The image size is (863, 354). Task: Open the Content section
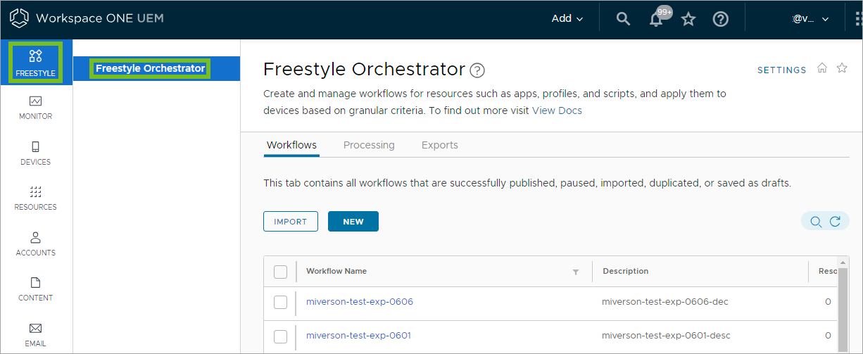pyautogui.click(x=35, y=289)
